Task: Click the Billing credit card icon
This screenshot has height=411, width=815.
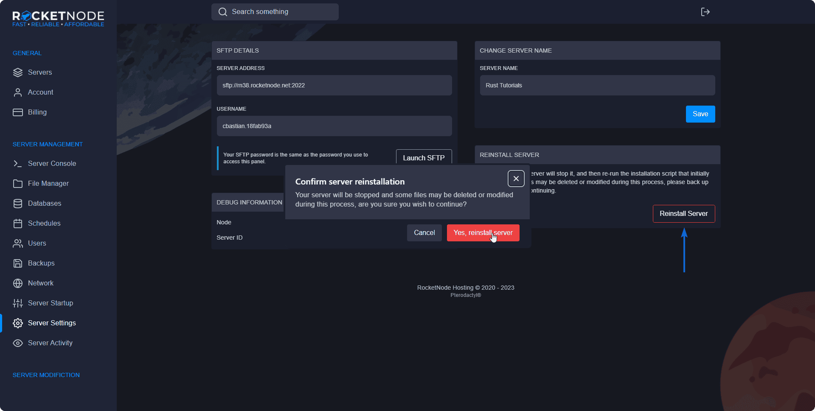Action: [17, 112]
